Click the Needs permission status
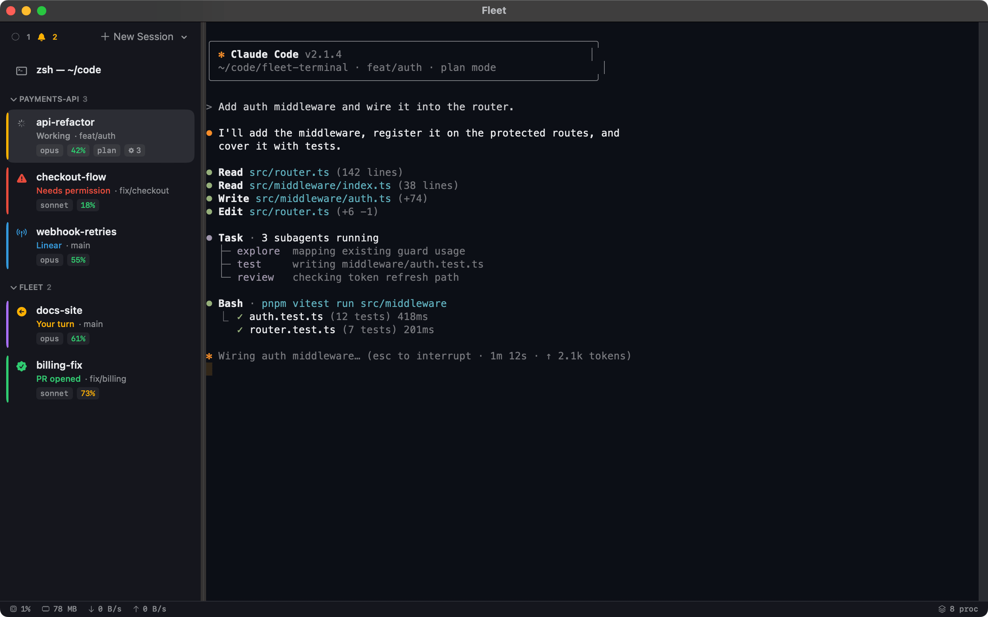988x617 pixels. tap(73, 190)
